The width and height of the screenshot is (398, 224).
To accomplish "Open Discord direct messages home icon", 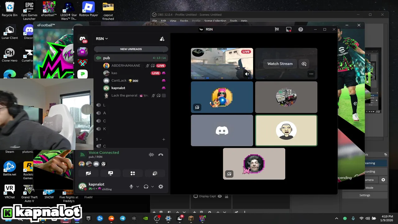I will click(x=82, y=39).
